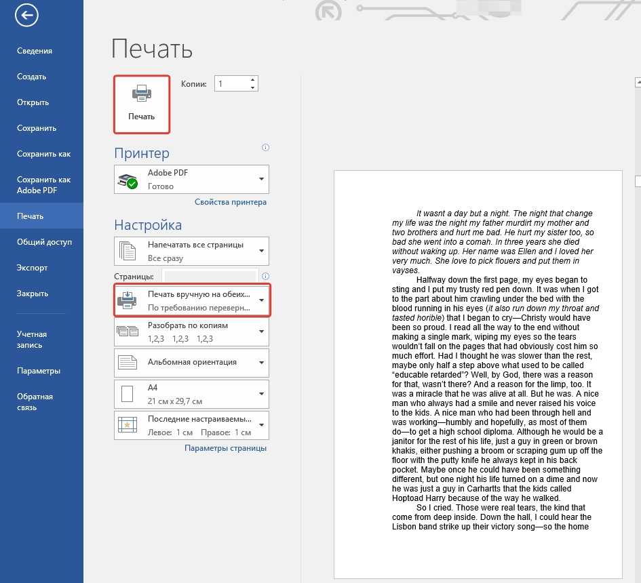Click the preview scrollbar up arrow
Screen dimensions: 641x583
pyautogui.click(x=638, y=82)
